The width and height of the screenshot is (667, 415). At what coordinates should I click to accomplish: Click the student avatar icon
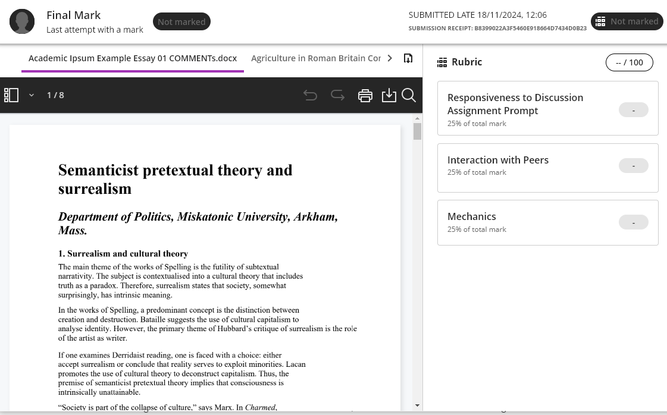click(22, 22)
